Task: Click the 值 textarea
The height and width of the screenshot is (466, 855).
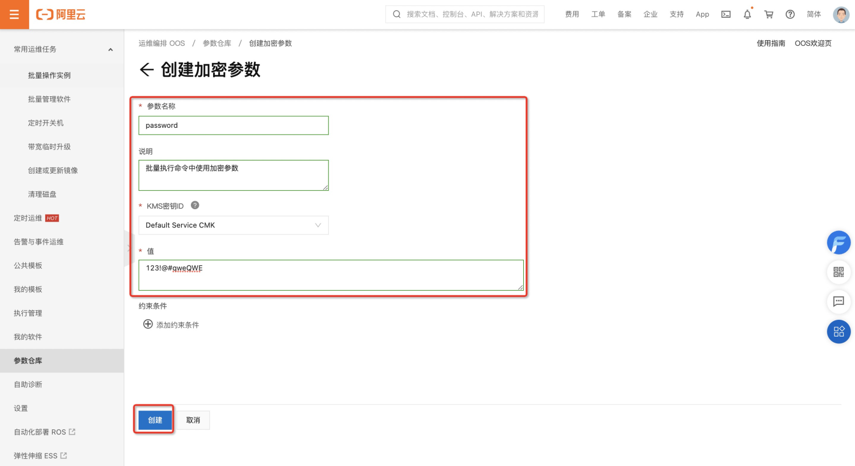Action: (x=331, y=275)
